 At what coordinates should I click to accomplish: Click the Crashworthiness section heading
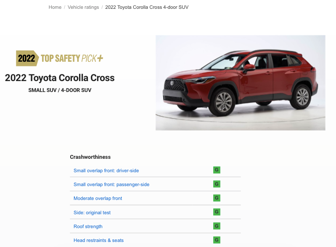coord(90,157)
